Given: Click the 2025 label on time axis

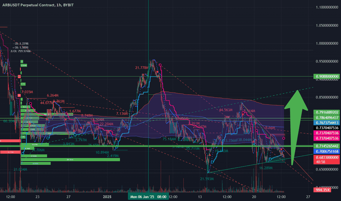Looking at the screenshot, I should pyautogui.click(x=107, y=197).
